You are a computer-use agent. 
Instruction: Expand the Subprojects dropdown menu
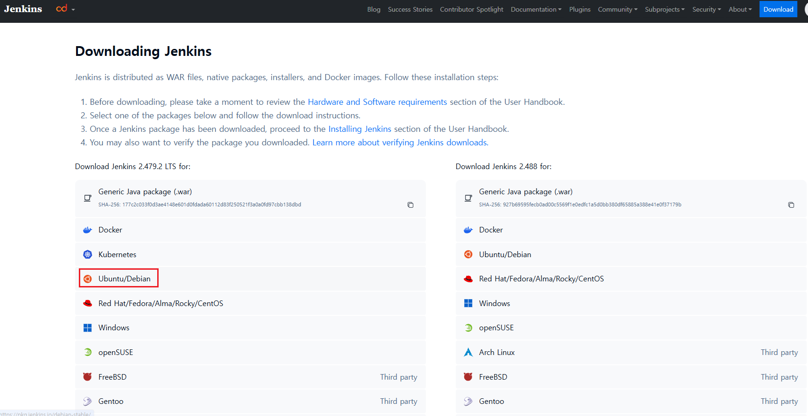point(665,9)
